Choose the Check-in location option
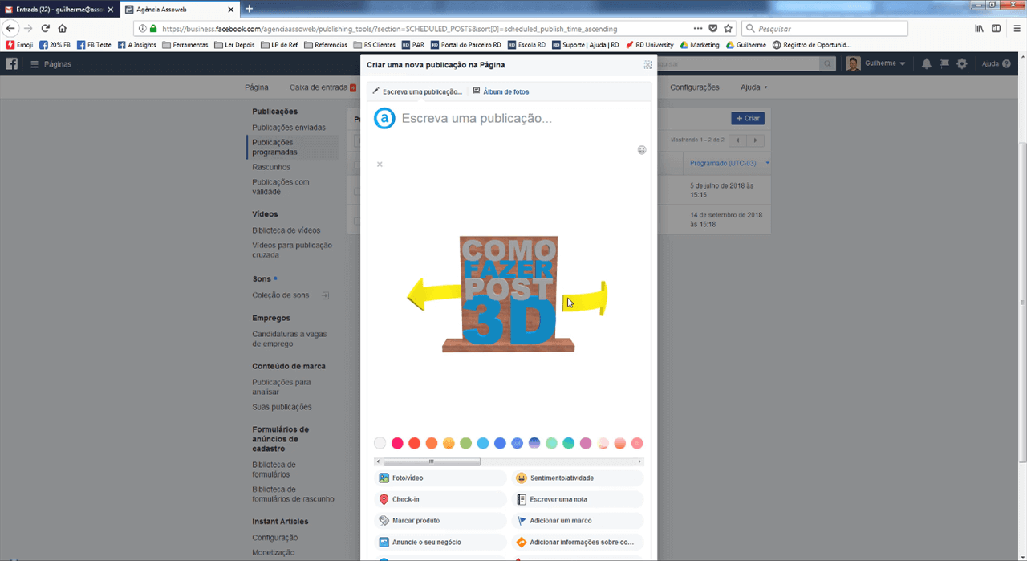The image size is (1027, 561). (405, 499)
